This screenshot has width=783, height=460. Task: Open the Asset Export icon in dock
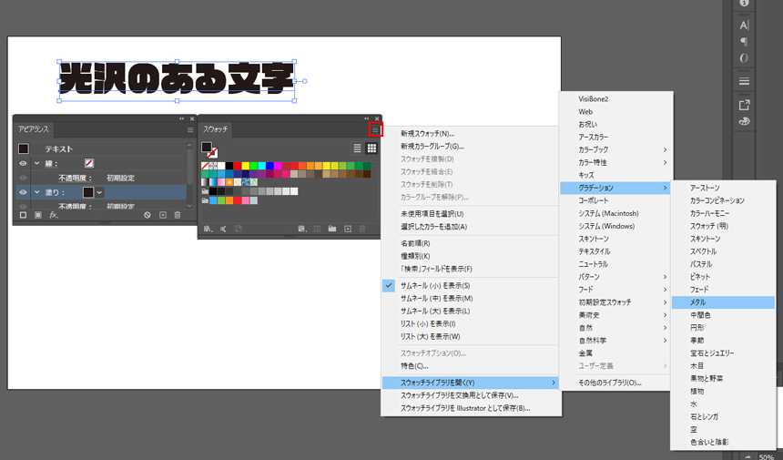(x=744, y=105)
